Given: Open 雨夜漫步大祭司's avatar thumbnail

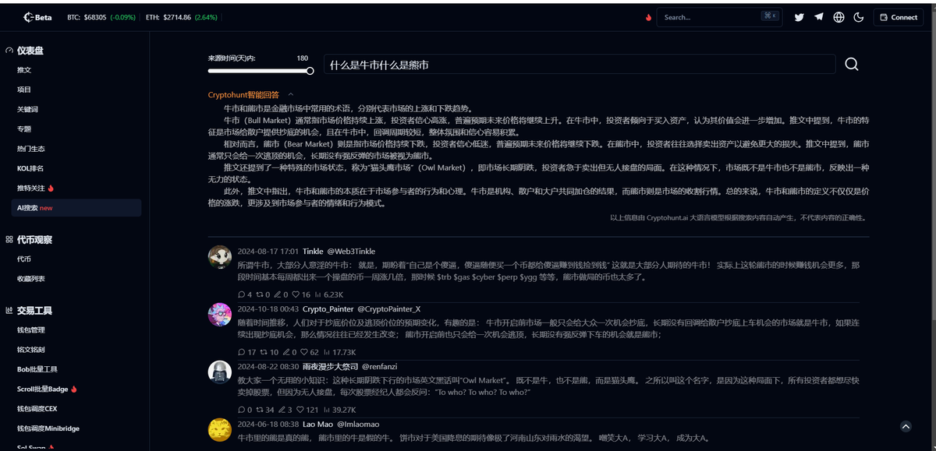Looking at the screenshot, I should click(220, 372).
